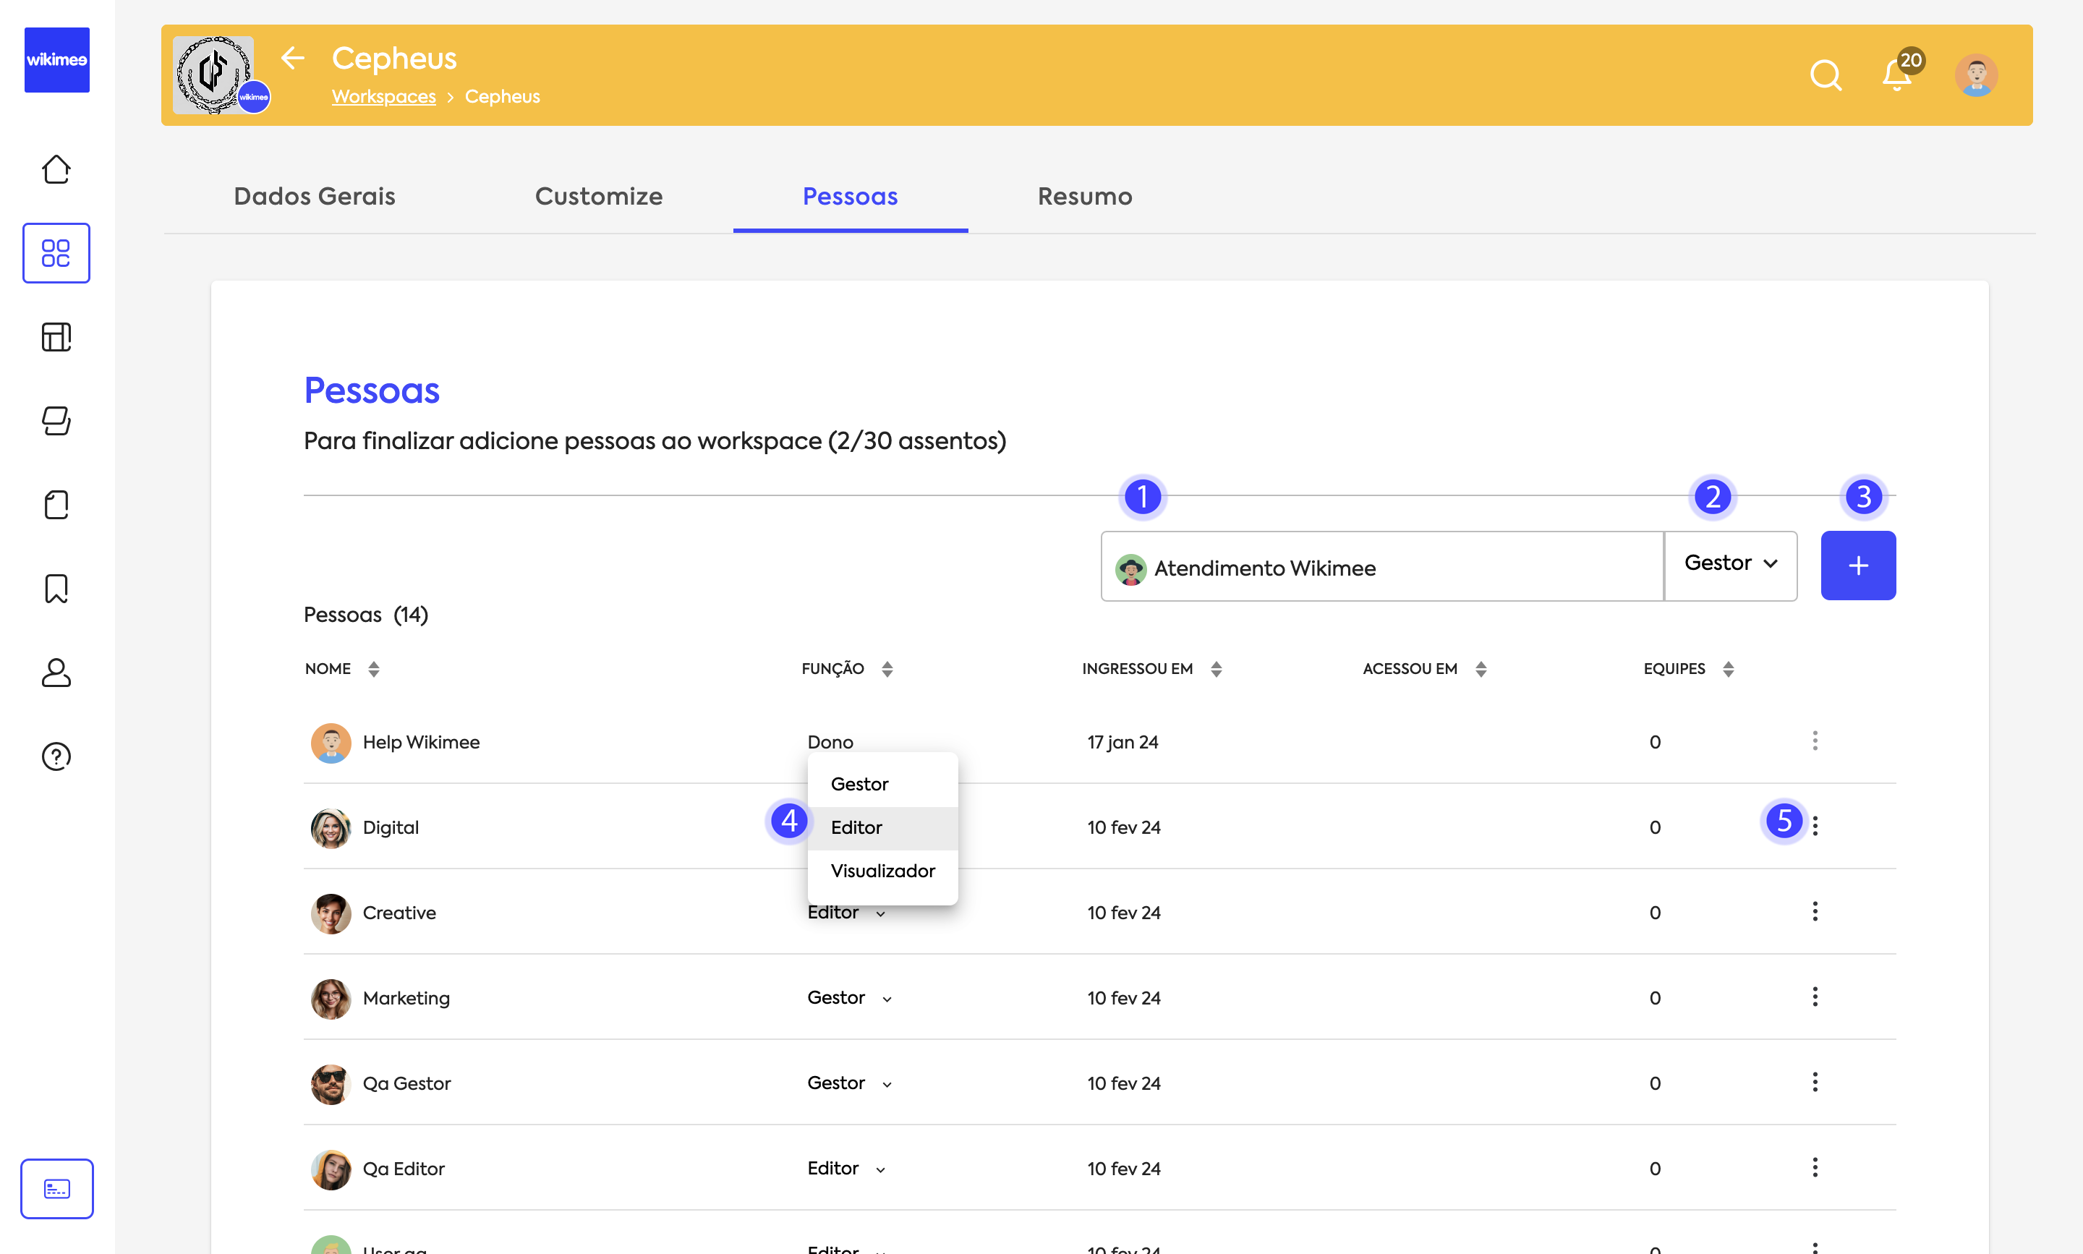
Task: Click the blue plus add button
Action: (1857, 566)
